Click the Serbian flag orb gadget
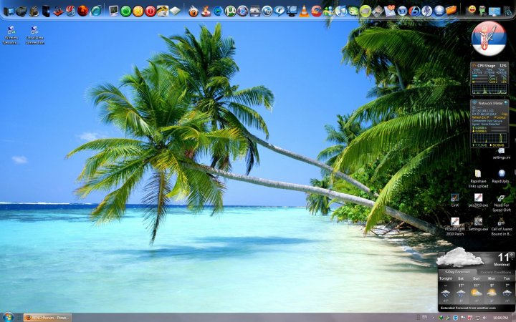 pos(489,39)
